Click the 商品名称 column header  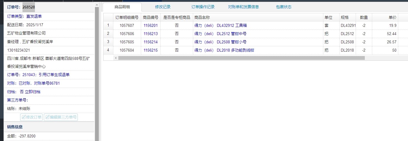pos(258,17)
